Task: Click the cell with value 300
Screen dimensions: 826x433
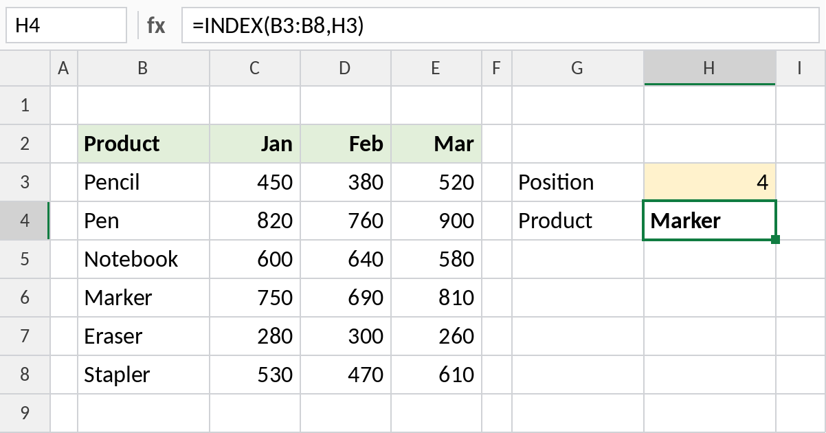Action: pos(346,336)
